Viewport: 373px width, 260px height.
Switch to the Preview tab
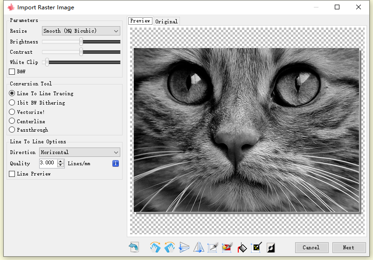tap(140, 21)
